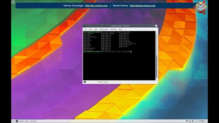This screenshot has height=123, width=219.
Task: Open the tec.vartroy.com link
Action: [96, 5]
